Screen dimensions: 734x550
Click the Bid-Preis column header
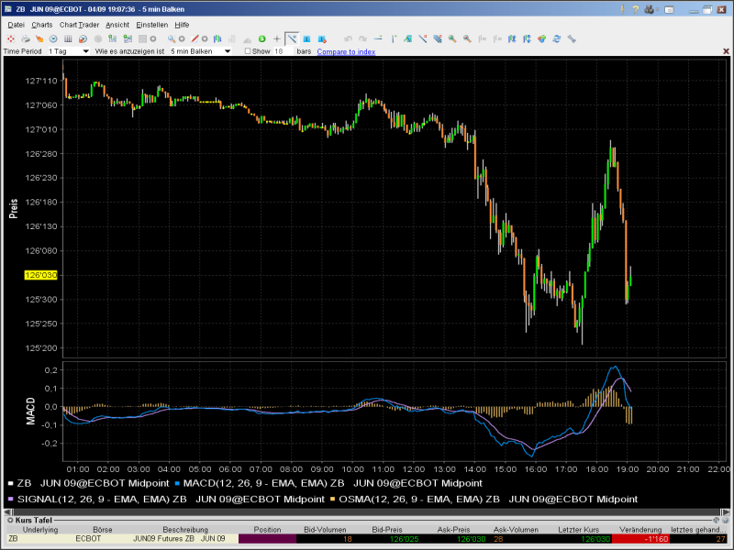[x=387, y=530]
